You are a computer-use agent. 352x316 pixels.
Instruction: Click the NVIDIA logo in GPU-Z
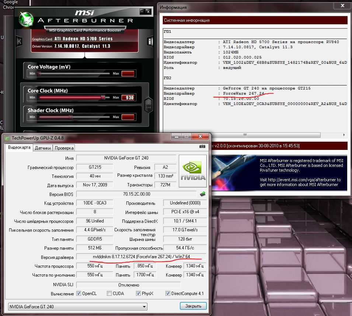click(x=193, y=171)
